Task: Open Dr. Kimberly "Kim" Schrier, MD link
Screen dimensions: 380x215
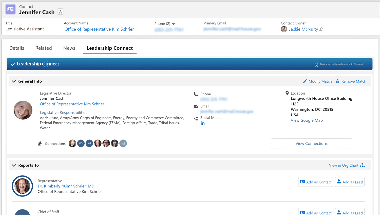Action: 66,186
